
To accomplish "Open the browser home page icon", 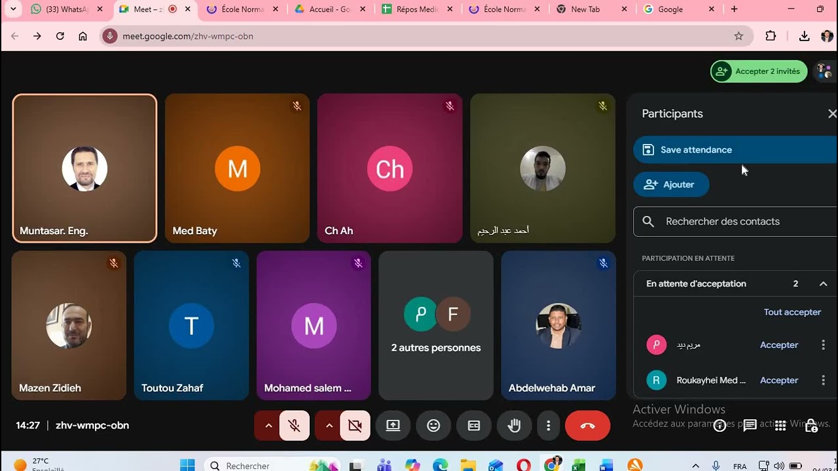I will 82,36.
